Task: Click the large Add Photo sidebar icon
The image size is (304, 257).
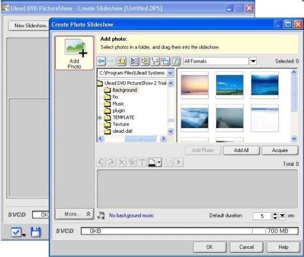Action: pyautogui.click(x=74, y=53)
